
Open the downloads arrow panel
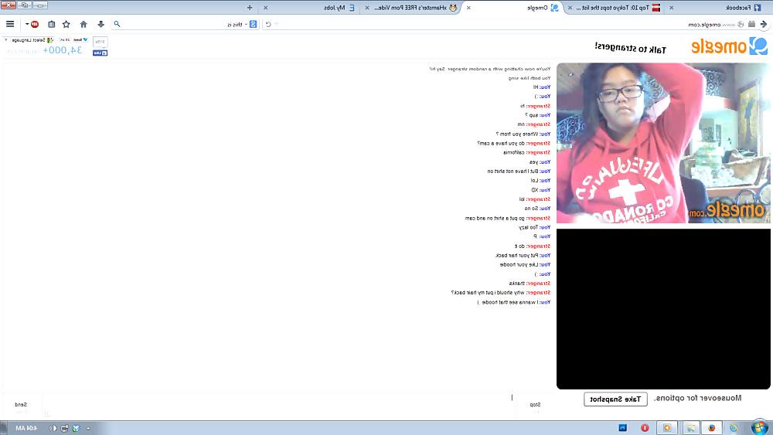coord(100,24)
